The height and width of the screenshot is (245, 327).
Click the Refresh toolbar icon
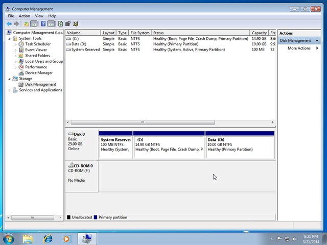click(60, 23)
